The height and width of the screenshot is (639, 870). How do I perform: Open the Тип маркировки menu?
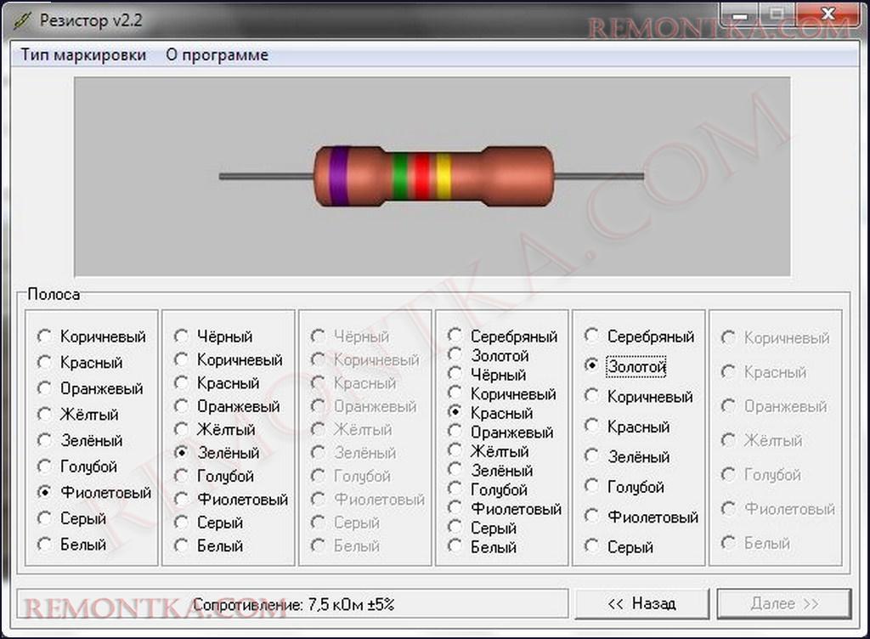coord(83,55)
